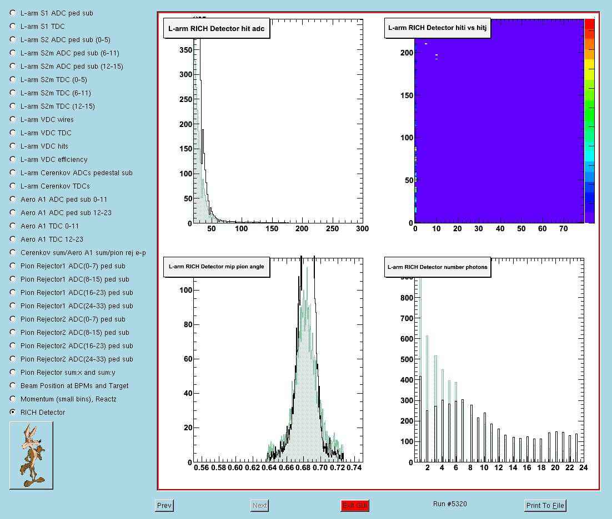Select L-arm S2m ADC ped sub (6-11)
The height and width of the screenshot is (519, 612).
(x=13, y=53)
